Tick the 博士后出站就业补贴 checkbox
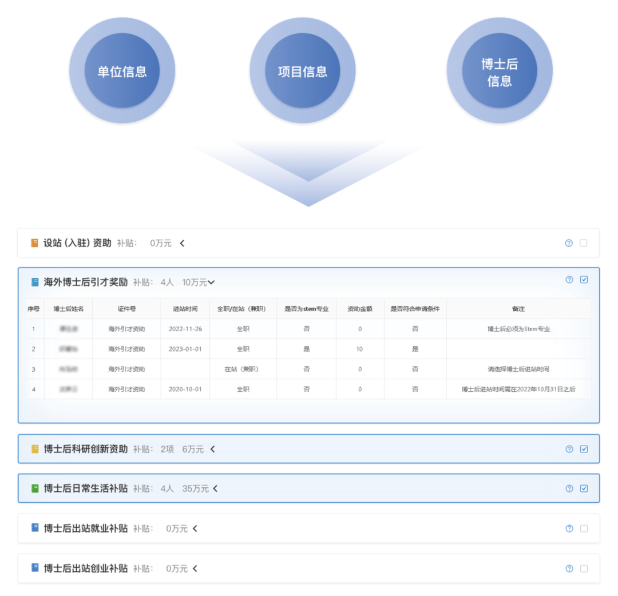The width and height of the screenshot is (618, 596). (x=584, y=529)
